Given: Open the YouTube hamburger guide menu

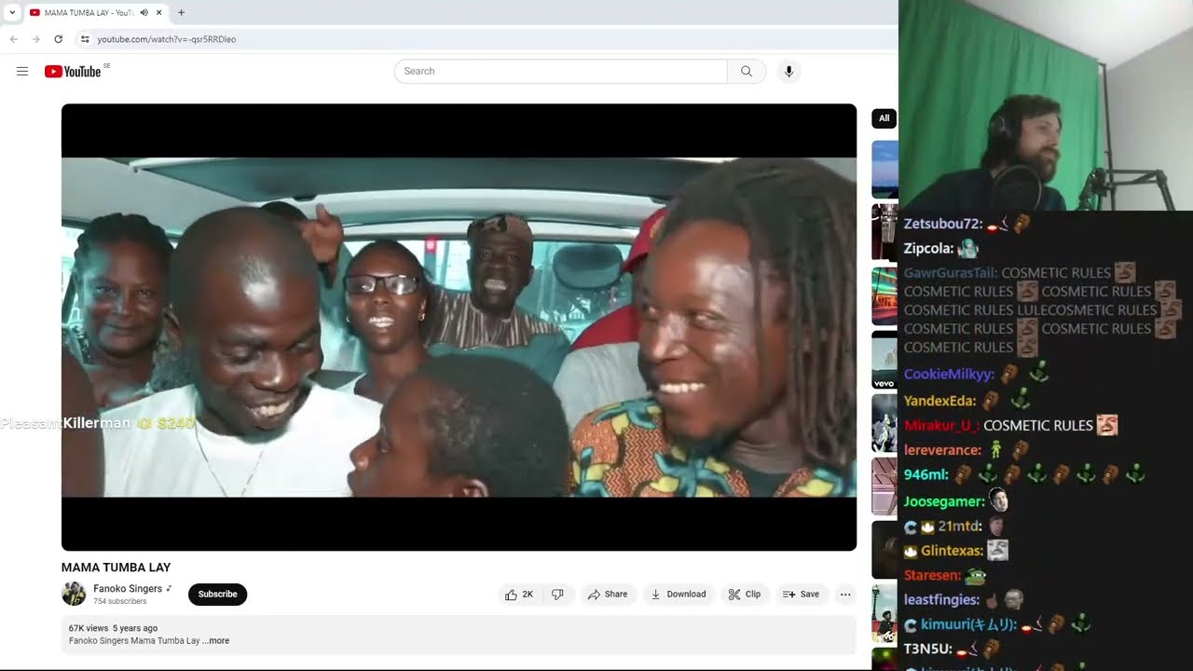Looking at the screenshot, I should pyautogui.click(x=22, y=72).
